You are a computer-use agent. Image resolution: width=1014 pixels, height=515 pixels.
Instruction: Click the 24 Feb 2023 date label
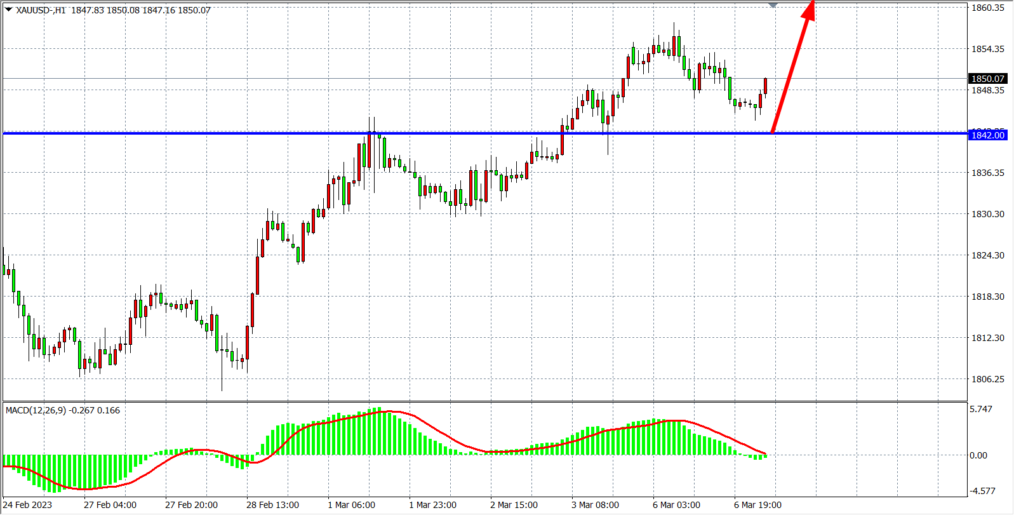click(28, 505)
